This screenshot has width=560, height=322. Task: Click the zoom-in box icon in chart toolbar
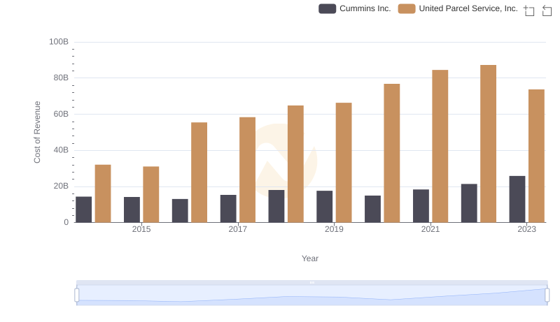point(529,10)
